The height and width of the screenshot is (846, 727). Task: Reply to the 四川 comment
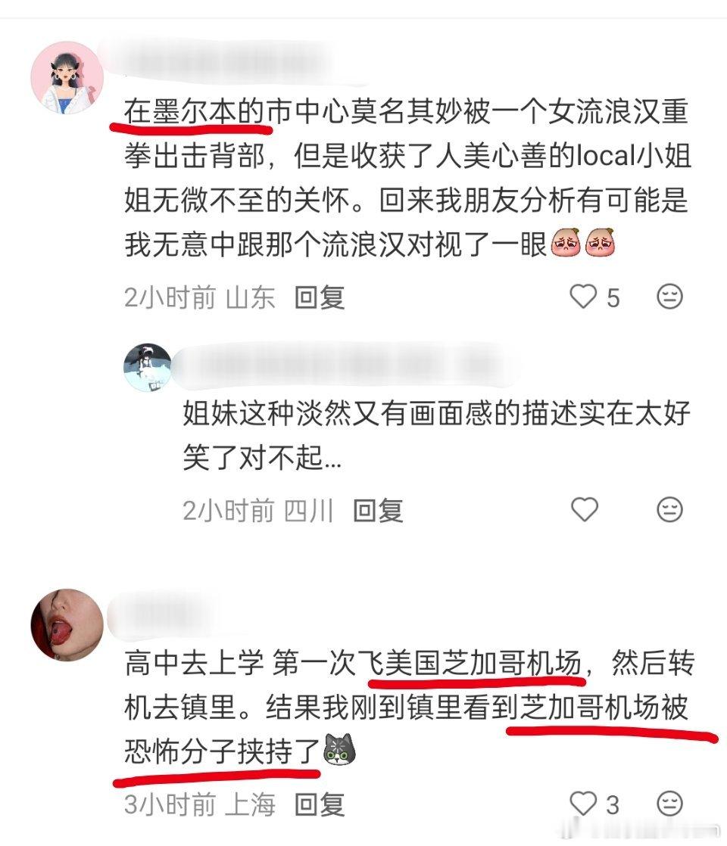pyautogui.click(x=378, y=511)
